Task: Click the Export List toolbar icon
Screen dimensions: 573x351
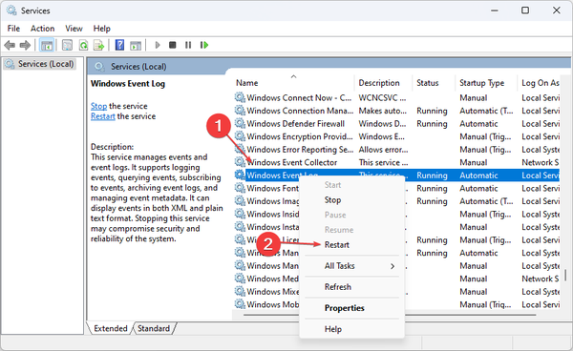Action: point(98,45)
